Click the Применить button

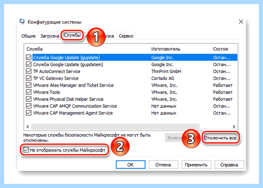196,165
